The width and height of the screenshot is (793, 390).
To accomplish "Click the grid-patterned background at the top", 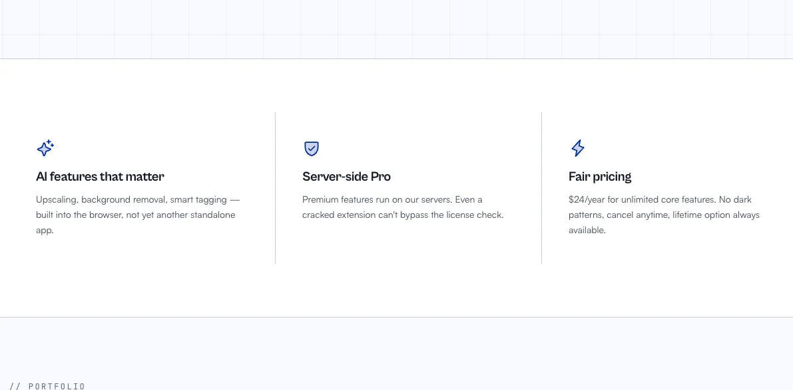I will pos(397,29).
